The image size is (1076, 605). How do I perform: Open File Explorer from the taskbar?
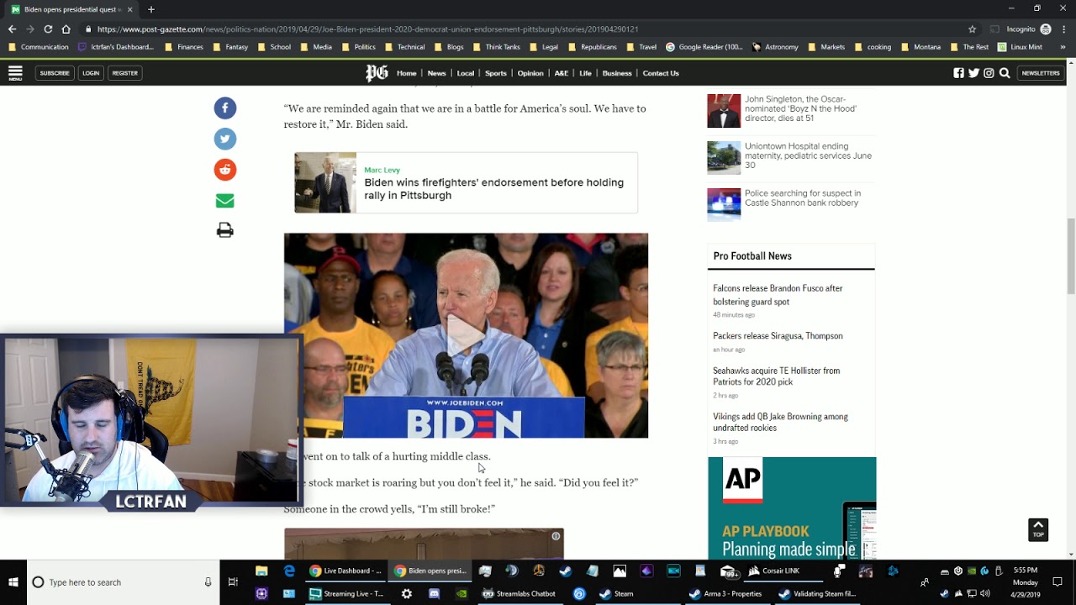click(261, 571)
